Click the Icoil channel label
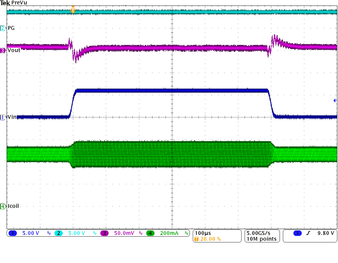 pos(13,206)
